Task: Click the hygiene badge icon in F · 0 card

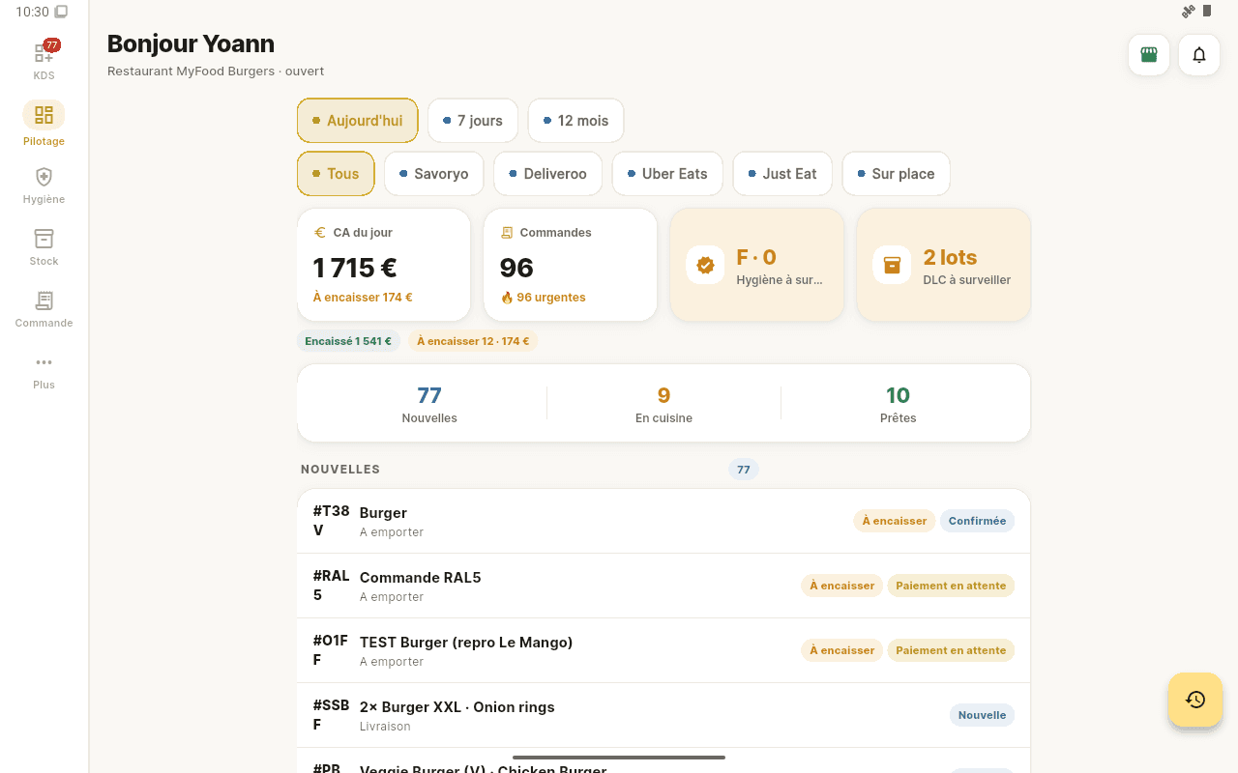Action: click(706, 265)
